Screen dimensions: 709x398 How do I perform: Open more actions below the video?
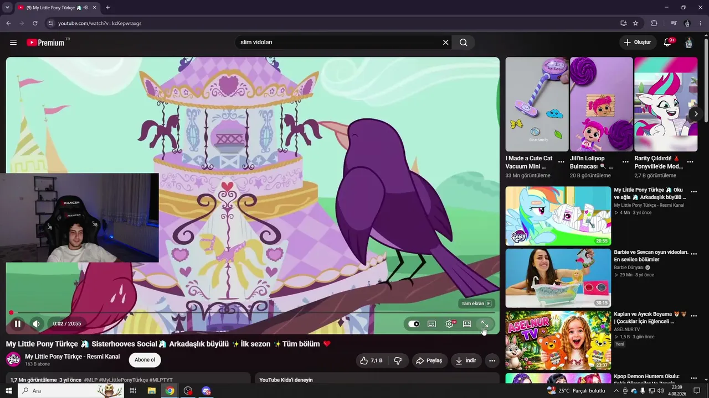[492, 360]
